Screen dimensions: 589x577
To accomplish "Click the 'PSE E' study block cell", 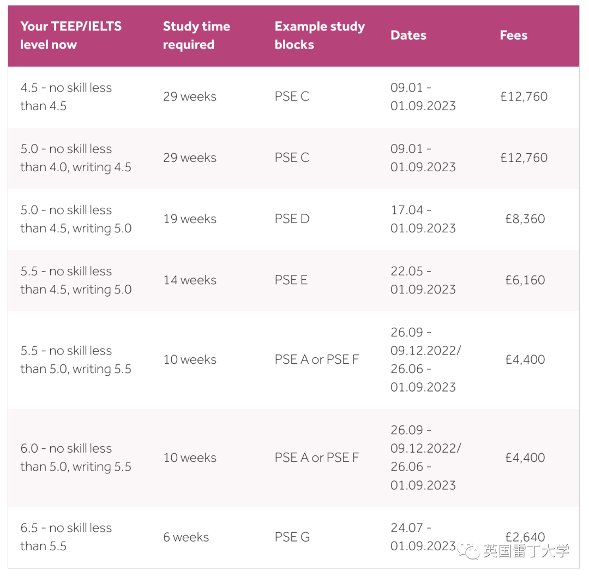I will point(291,280).
